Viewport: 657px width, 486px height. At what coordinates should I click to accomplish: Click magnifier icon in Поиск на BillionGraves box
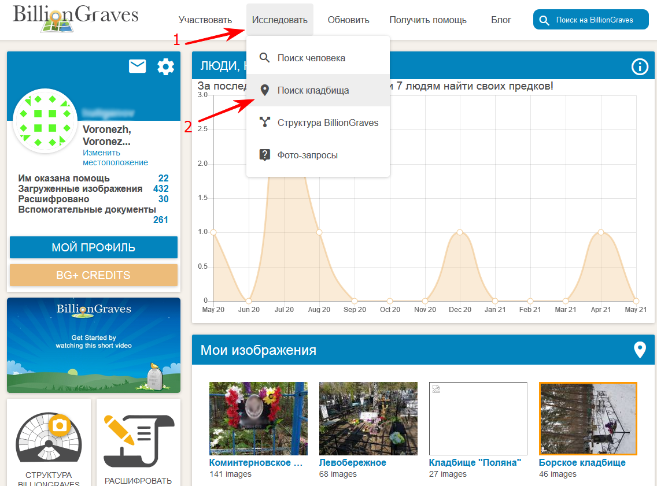click(544, 20)
